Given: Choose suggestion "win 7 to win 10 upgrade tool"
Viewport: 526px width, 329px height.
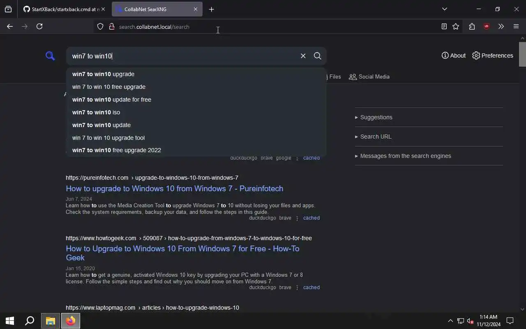Looking at the screenshot, I should 196,138.
